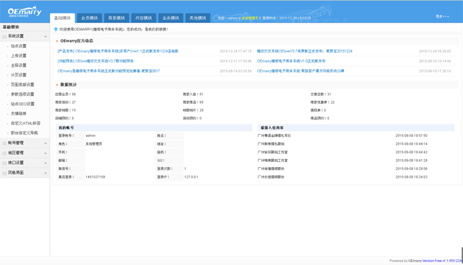Image resolution: width=463 pixels, height=265 pixels.
Task: Expand the 地区管理 section arrow
Action: point(46,153)
